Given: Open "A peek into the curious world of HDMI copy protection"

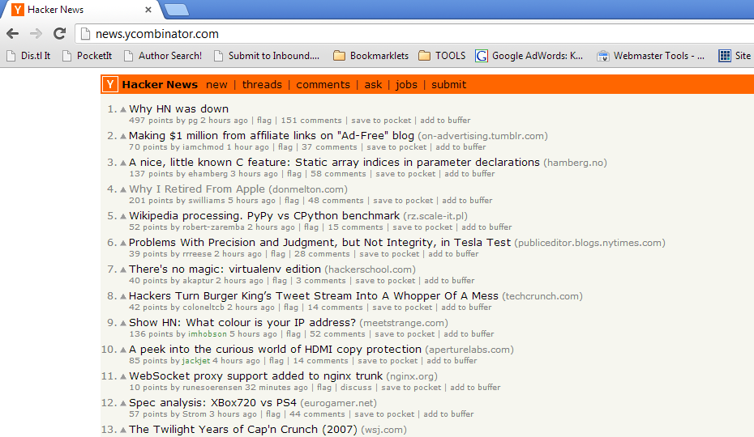Looking at the screenshot, I should (275, 349).
